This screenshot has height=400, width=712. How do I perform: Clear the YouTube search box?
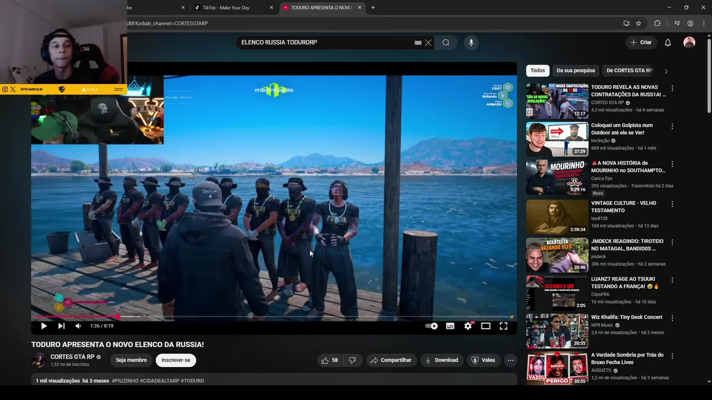[x=428, y=43]
